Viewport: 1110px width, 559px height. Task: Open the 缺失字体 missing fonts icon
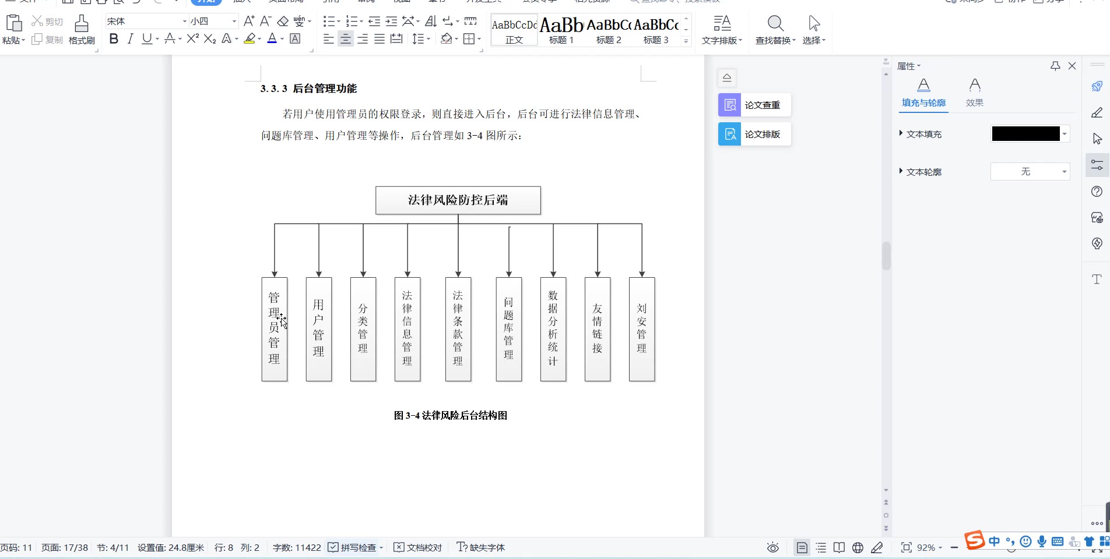pyautogui.click(x=462, y=547)
